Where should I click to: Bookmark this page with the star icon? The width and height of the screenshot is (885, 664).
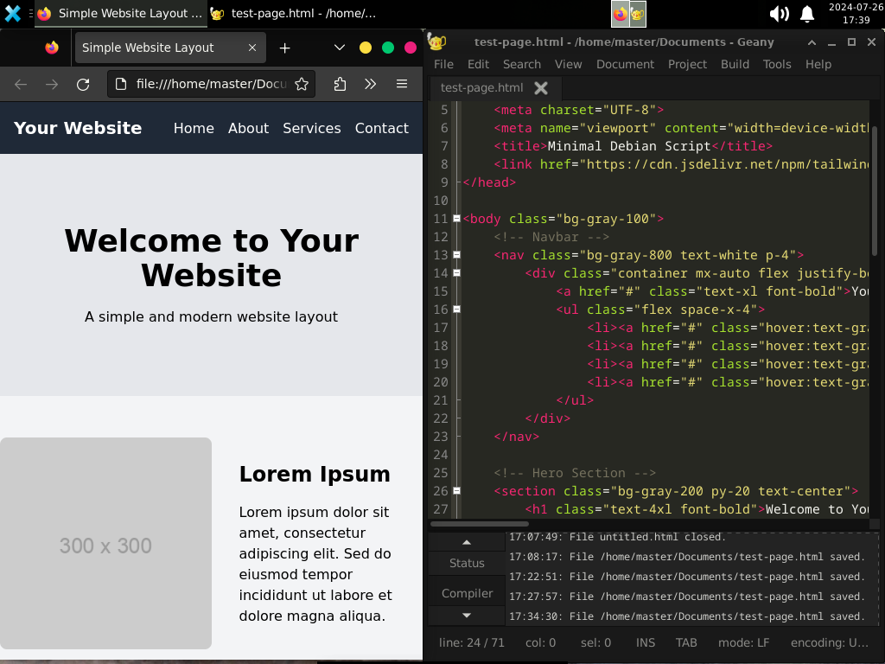pyautogui.click(x=302, y=84)
